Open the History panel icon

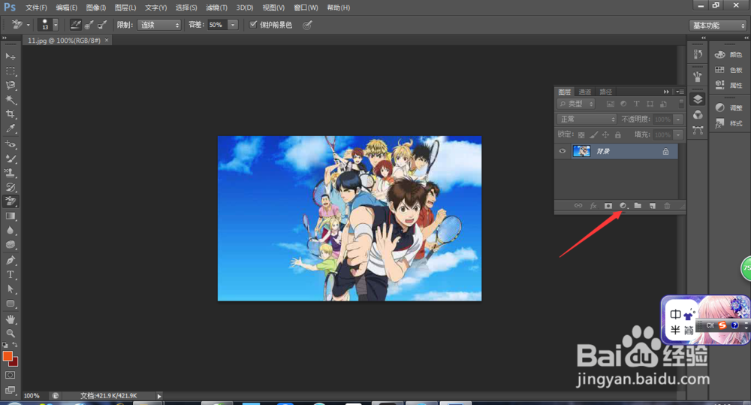click(x=698, y=54)
